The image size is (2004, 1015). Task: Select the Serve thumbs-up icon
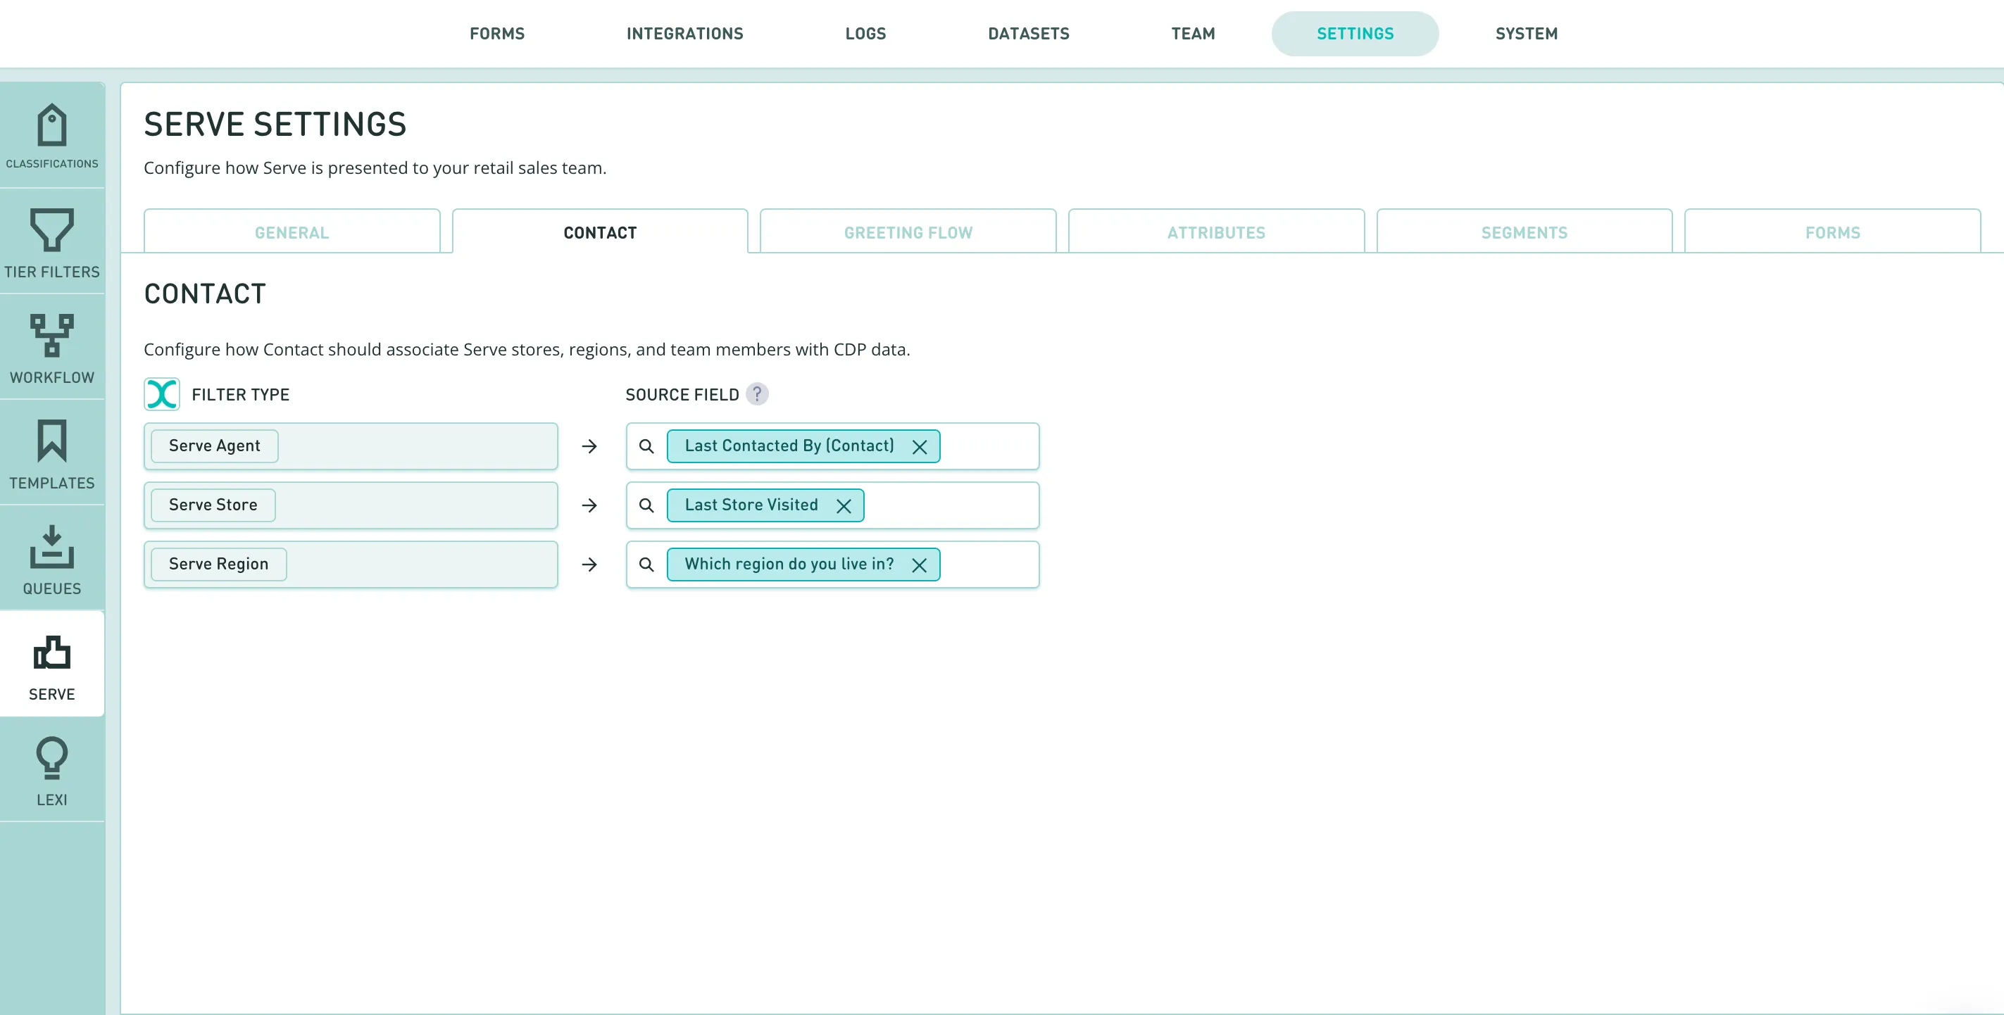point(51,653)
